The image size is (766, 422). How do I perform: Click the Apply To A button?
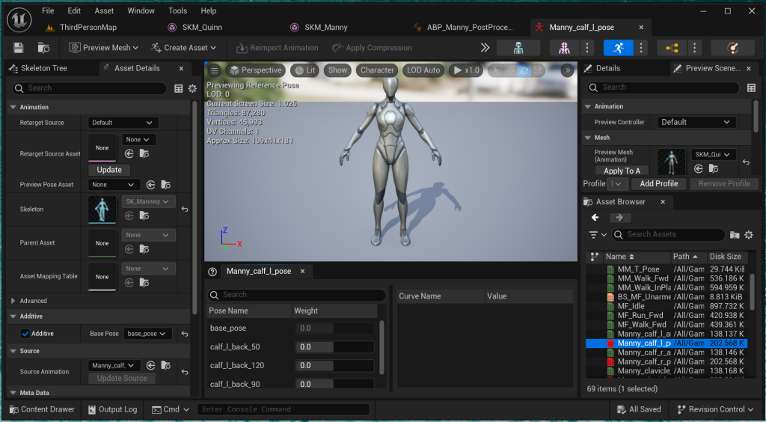click(622, 171)
